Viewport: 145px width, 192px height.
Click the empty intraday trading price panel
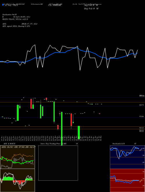58,163
